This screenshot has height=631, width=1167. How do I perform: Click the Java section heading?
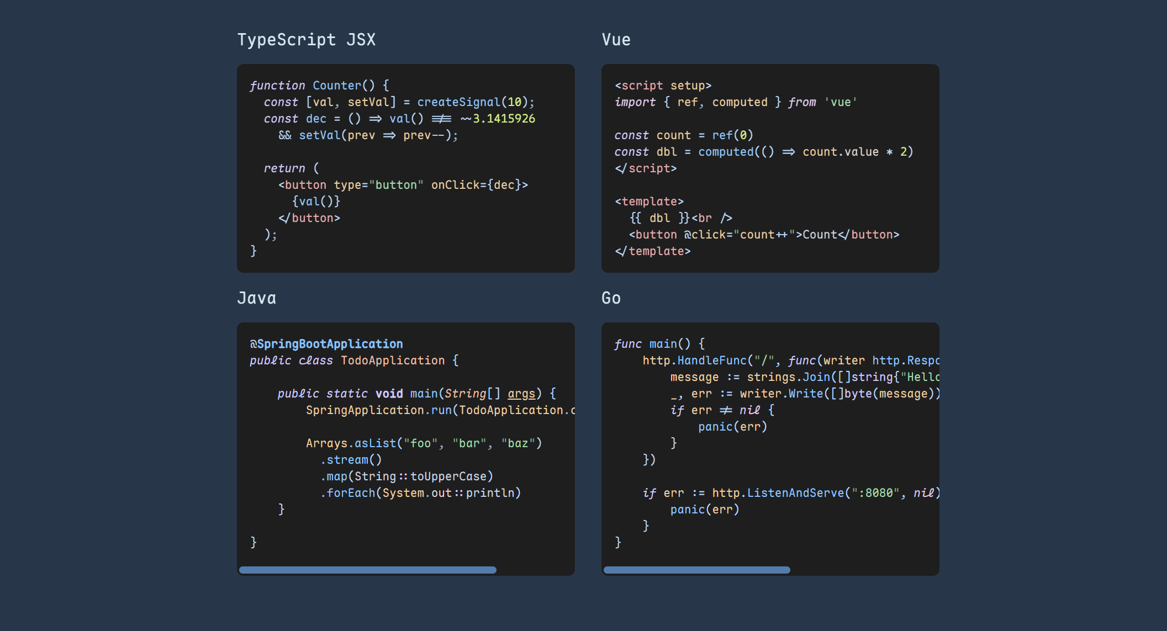pyautogui.click(x=256, y=298)
